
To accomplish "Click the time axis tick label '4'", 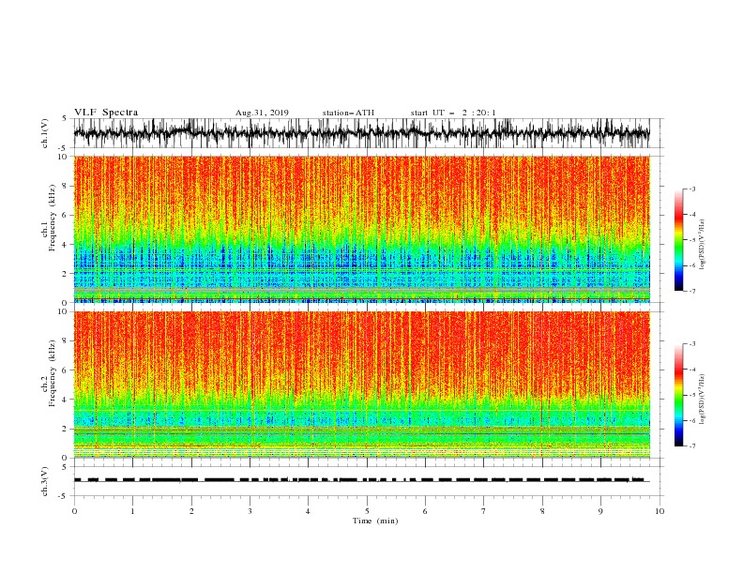I will tap(308, 511).
